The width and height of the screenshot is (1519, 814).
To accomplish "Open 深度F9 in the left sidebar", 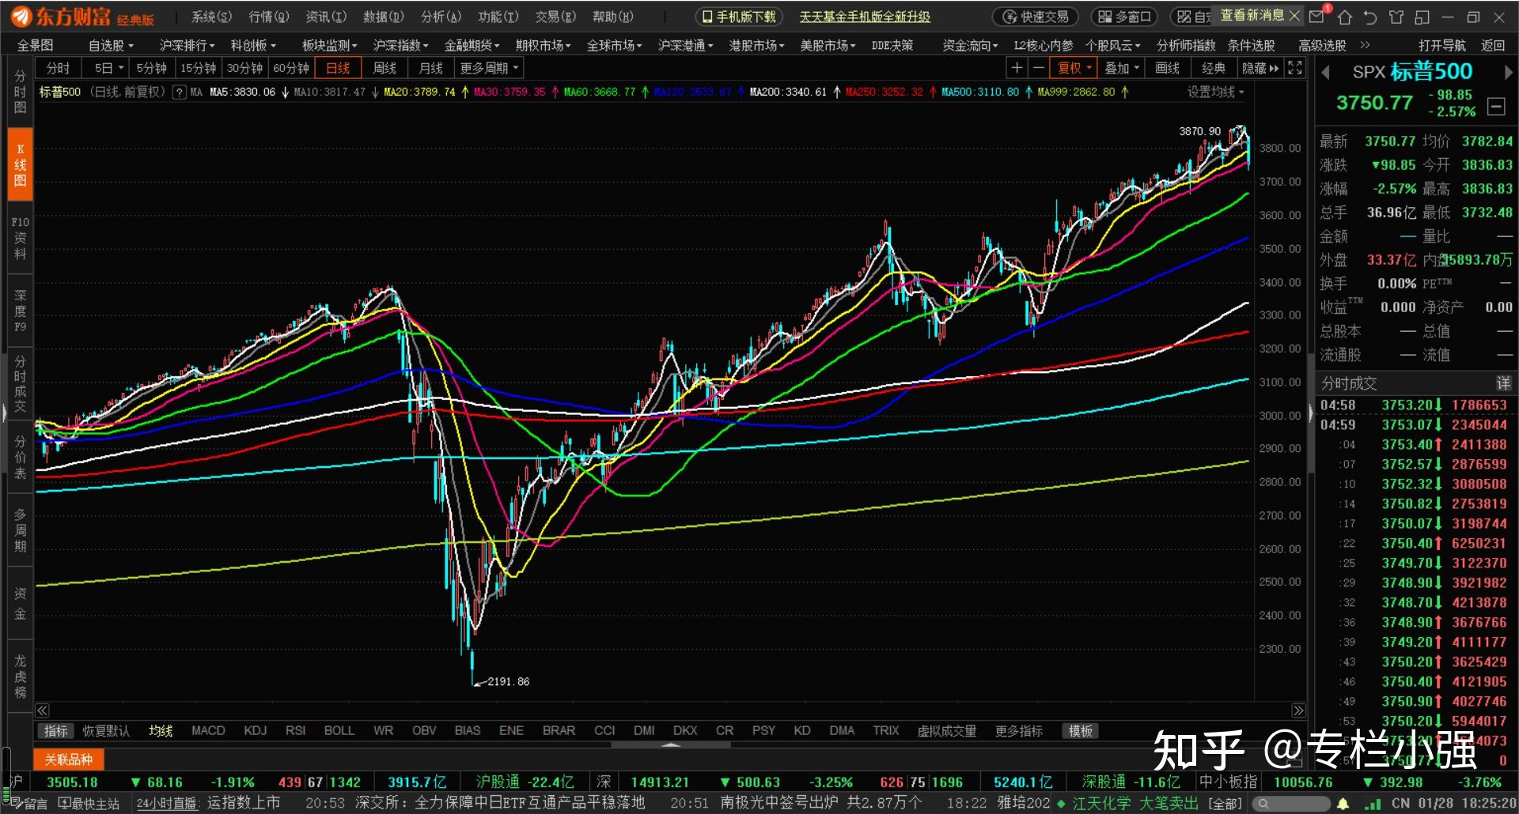I will (20, 311).
